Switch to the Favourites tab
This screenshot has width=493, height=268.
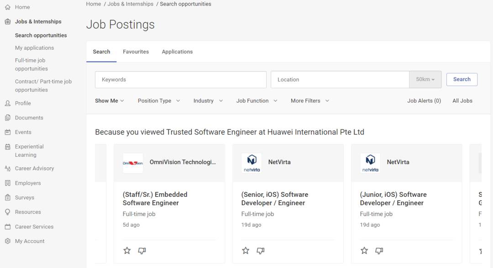point(136,52)
